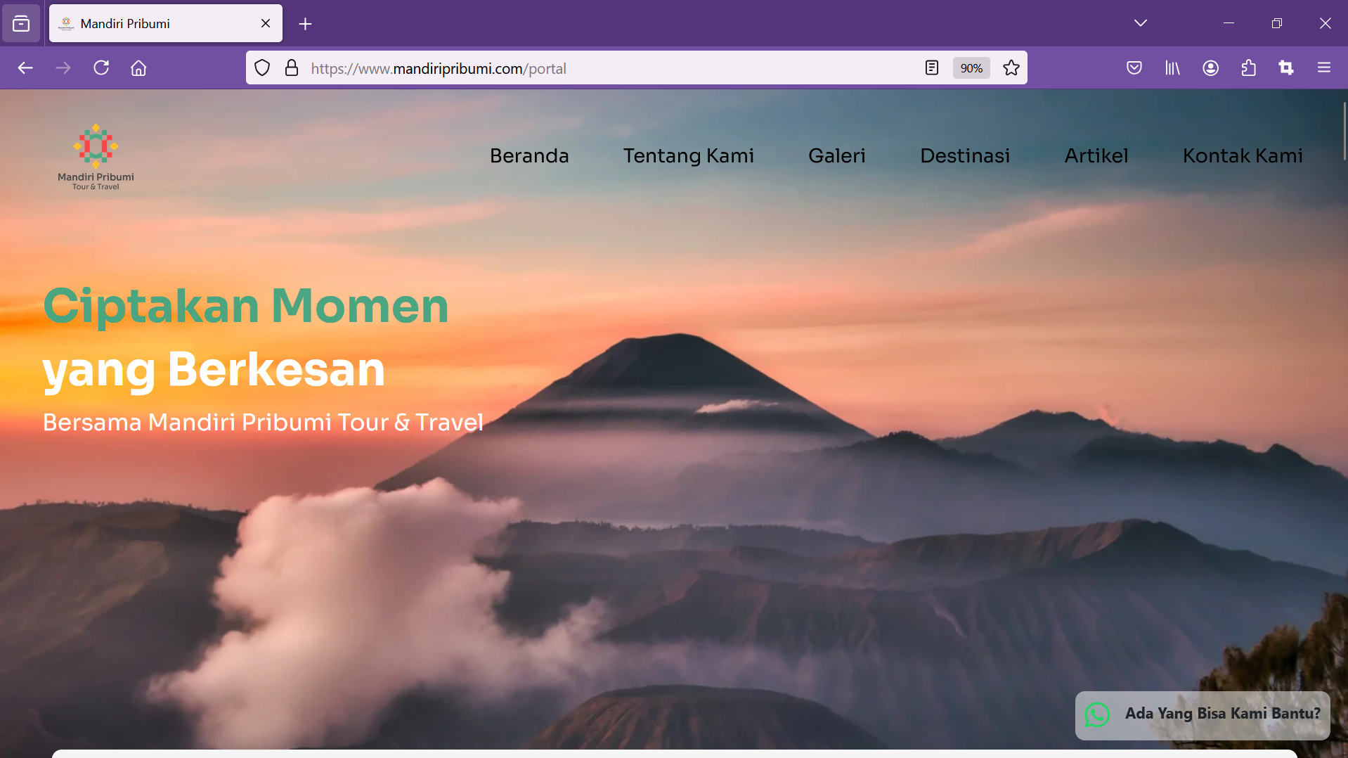The image size is (1348, 758).
Task: Open the Destinasi navigation menu item
Action: (x=965, y=155)
